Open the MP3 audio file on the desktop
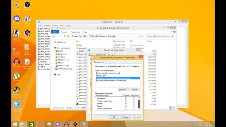 pos(27,62)
